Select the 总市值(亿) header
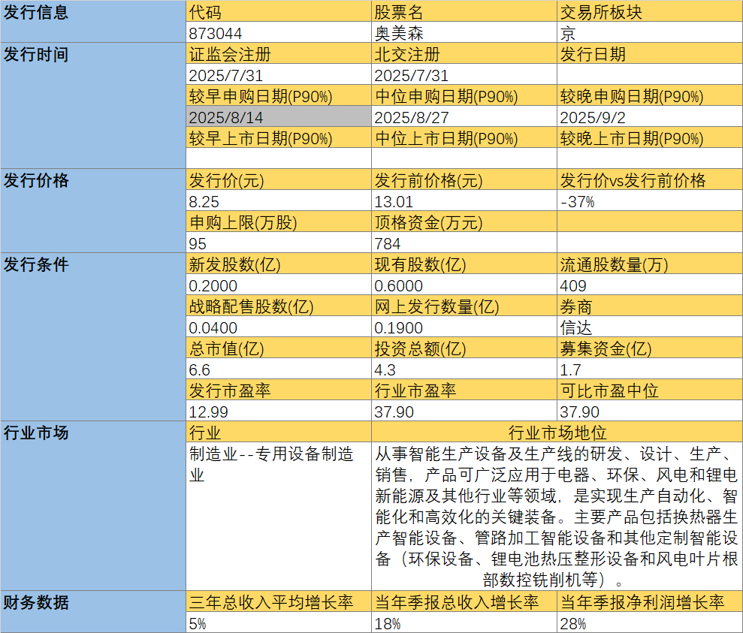The image size is (743, 633). [x=279, y=348]
